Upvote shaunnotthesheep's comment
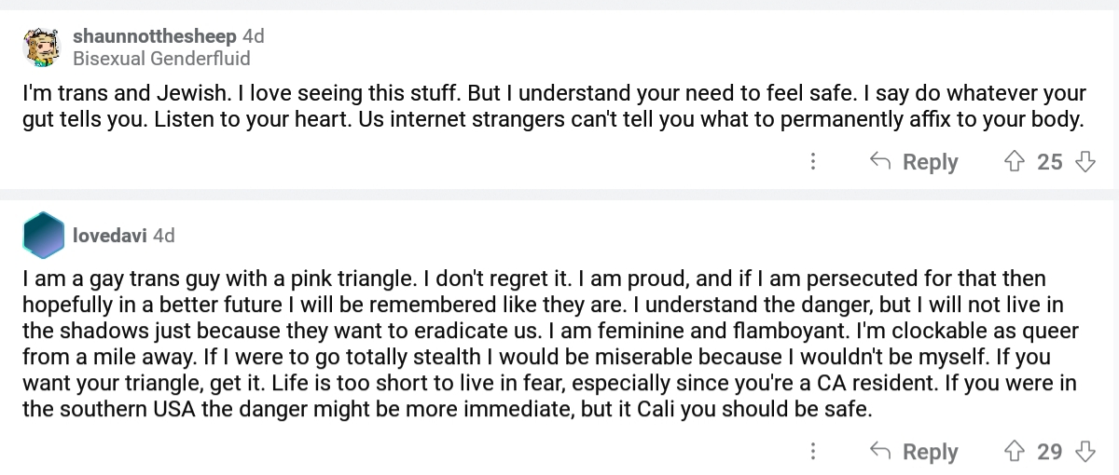 [x=1015, y=162]
